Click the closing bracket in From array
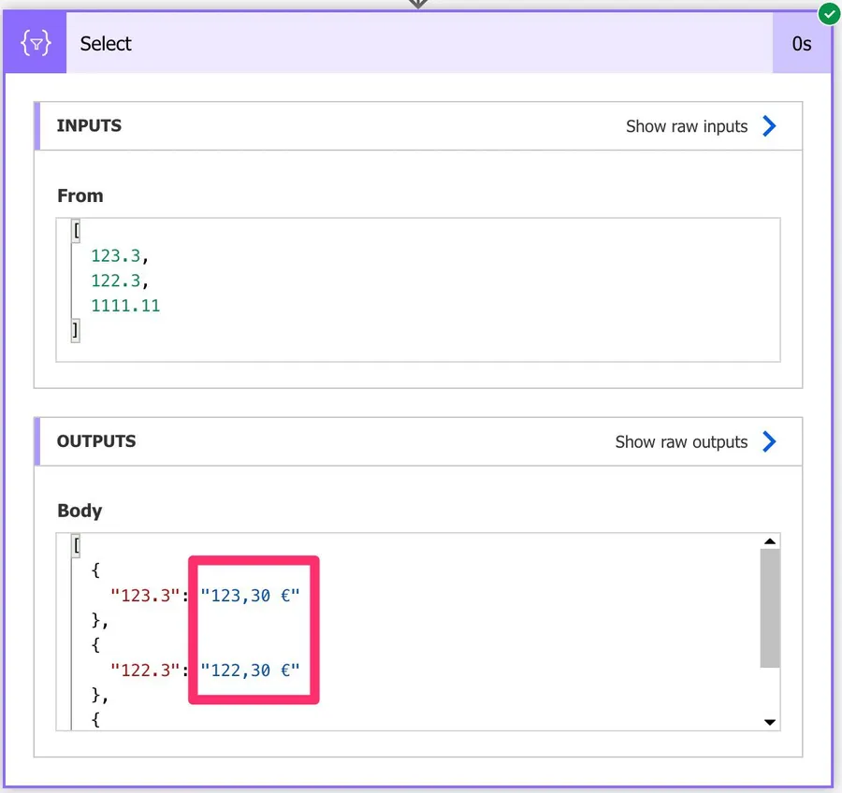The height and width of the screenshot is (793, 842). 76,329
